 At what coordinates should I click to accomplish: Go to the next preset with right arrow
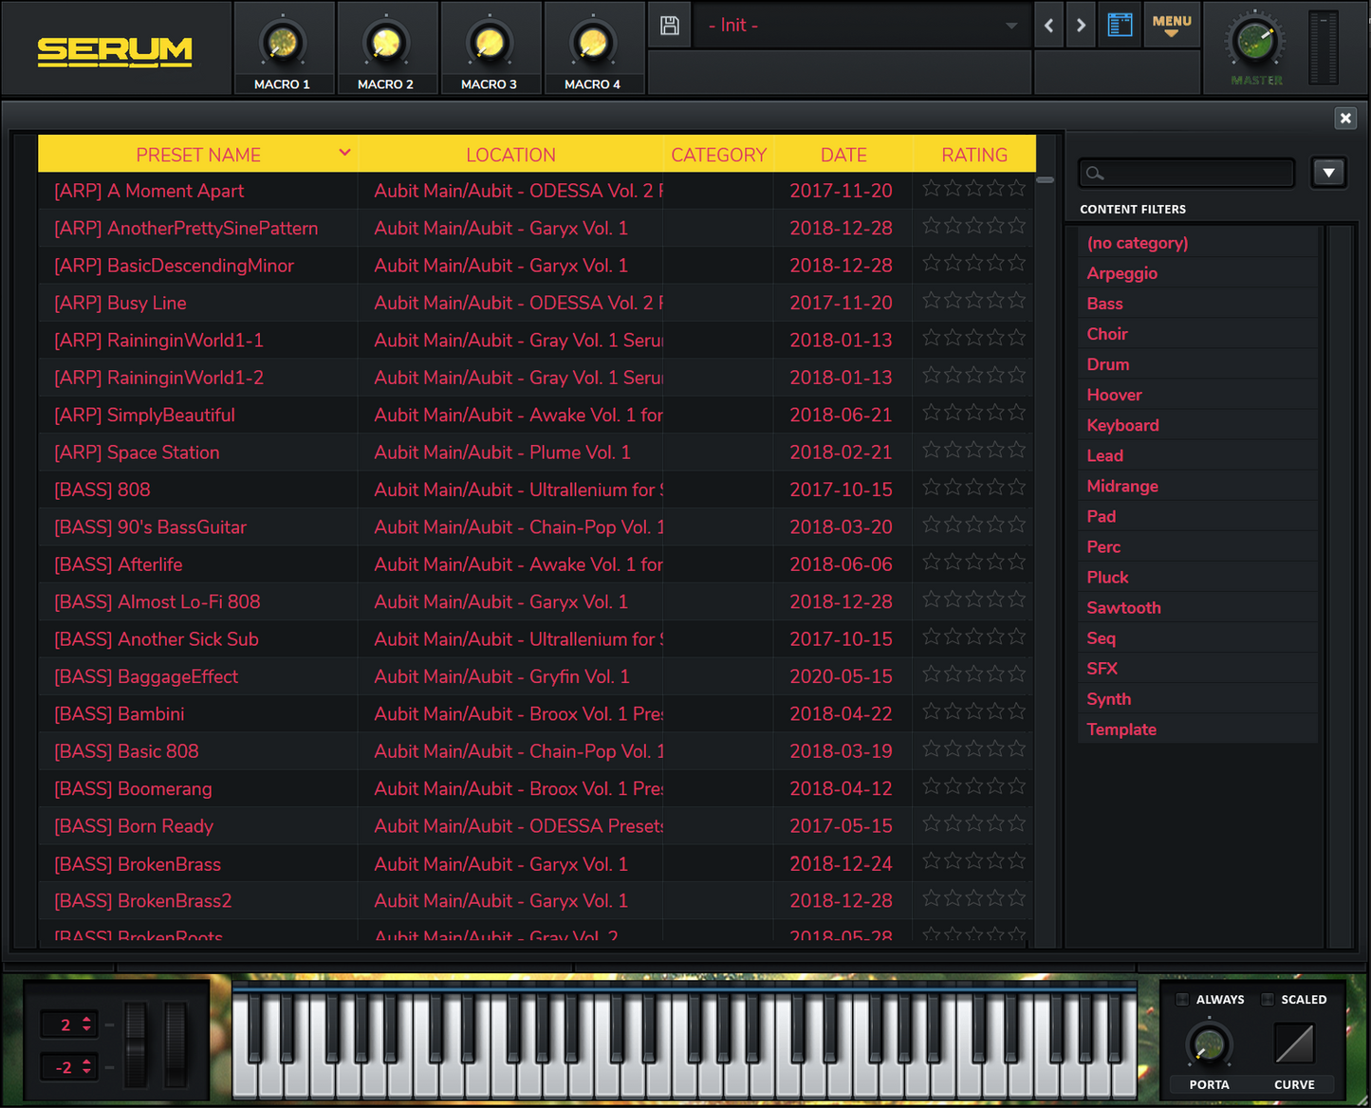pyautogui.click(x=1081, y=26)
